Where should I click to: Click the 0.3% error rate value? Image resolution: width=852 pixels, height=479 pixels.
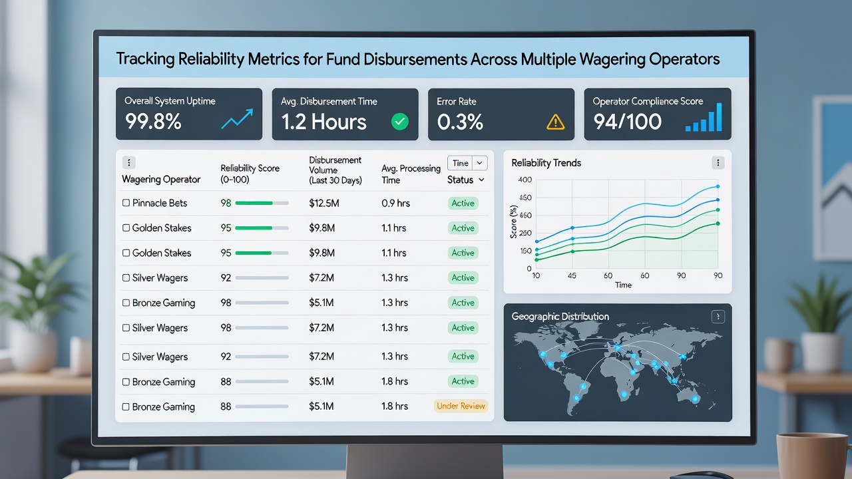(460, 122)
